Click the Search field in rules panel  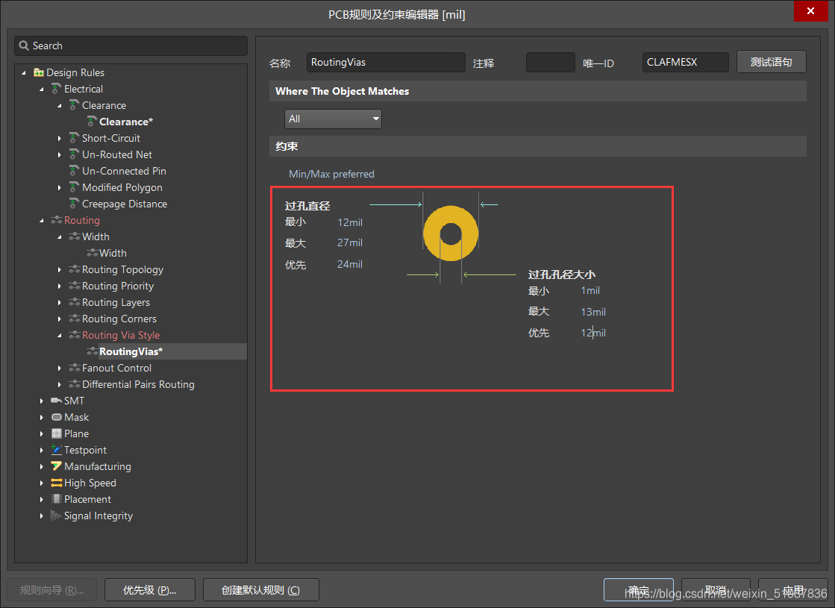[x=131, y=46]
